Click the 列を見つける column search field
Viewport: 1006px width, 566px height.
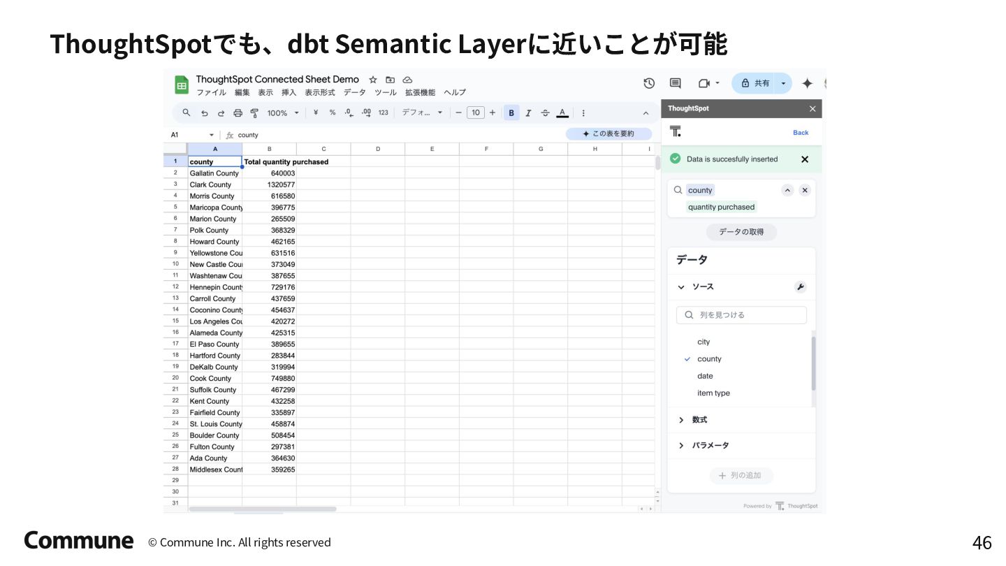click(x=741, y=315)
